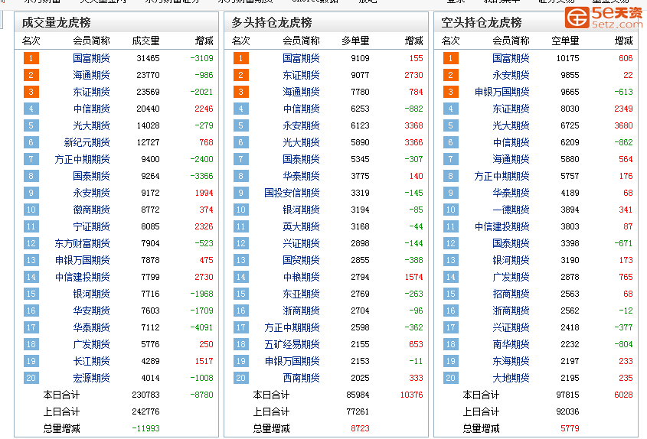Select 空头 上日合计 value 92036
The width and height of the screenshot is (647, 439).
pos(568,411)
